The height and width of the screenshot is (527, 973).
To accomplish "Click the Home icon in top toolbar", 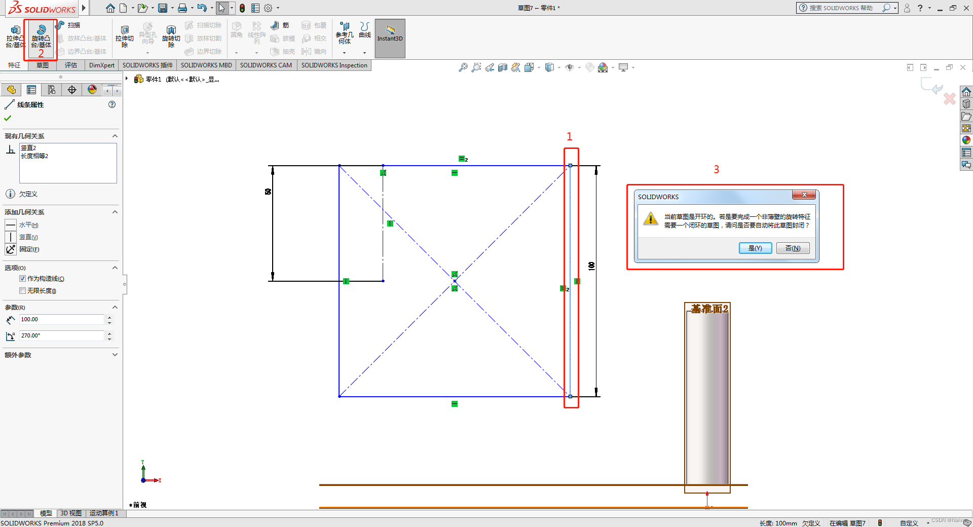I will pos(110,8).
